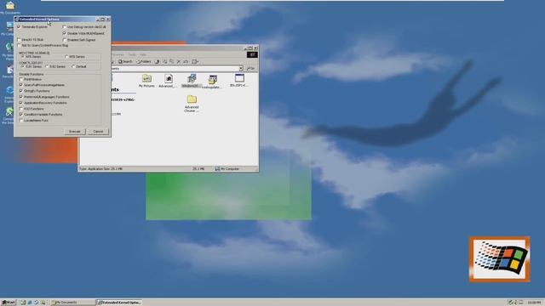This screenshot has width=545, height=306.
Task: Toggle first checkbox under Disable Functions
Action: (x=21, y=79)
